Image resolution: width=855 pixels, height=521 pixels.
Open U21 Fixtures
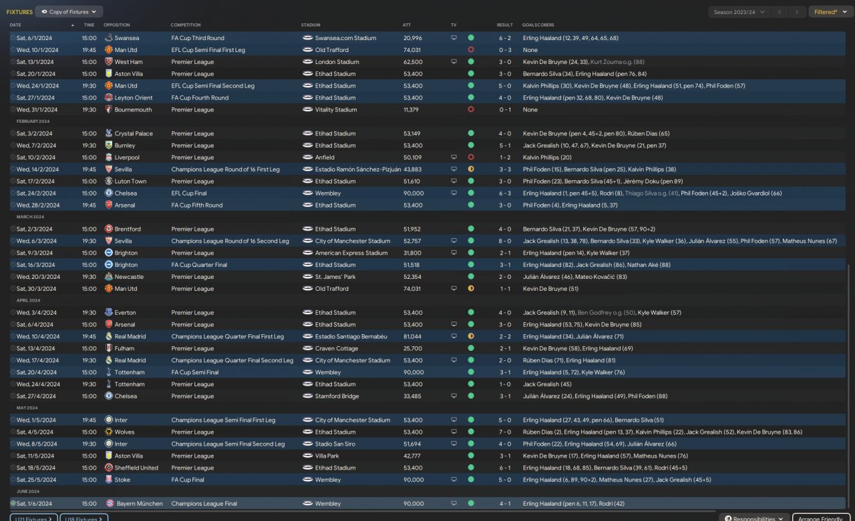pos(33,518)
